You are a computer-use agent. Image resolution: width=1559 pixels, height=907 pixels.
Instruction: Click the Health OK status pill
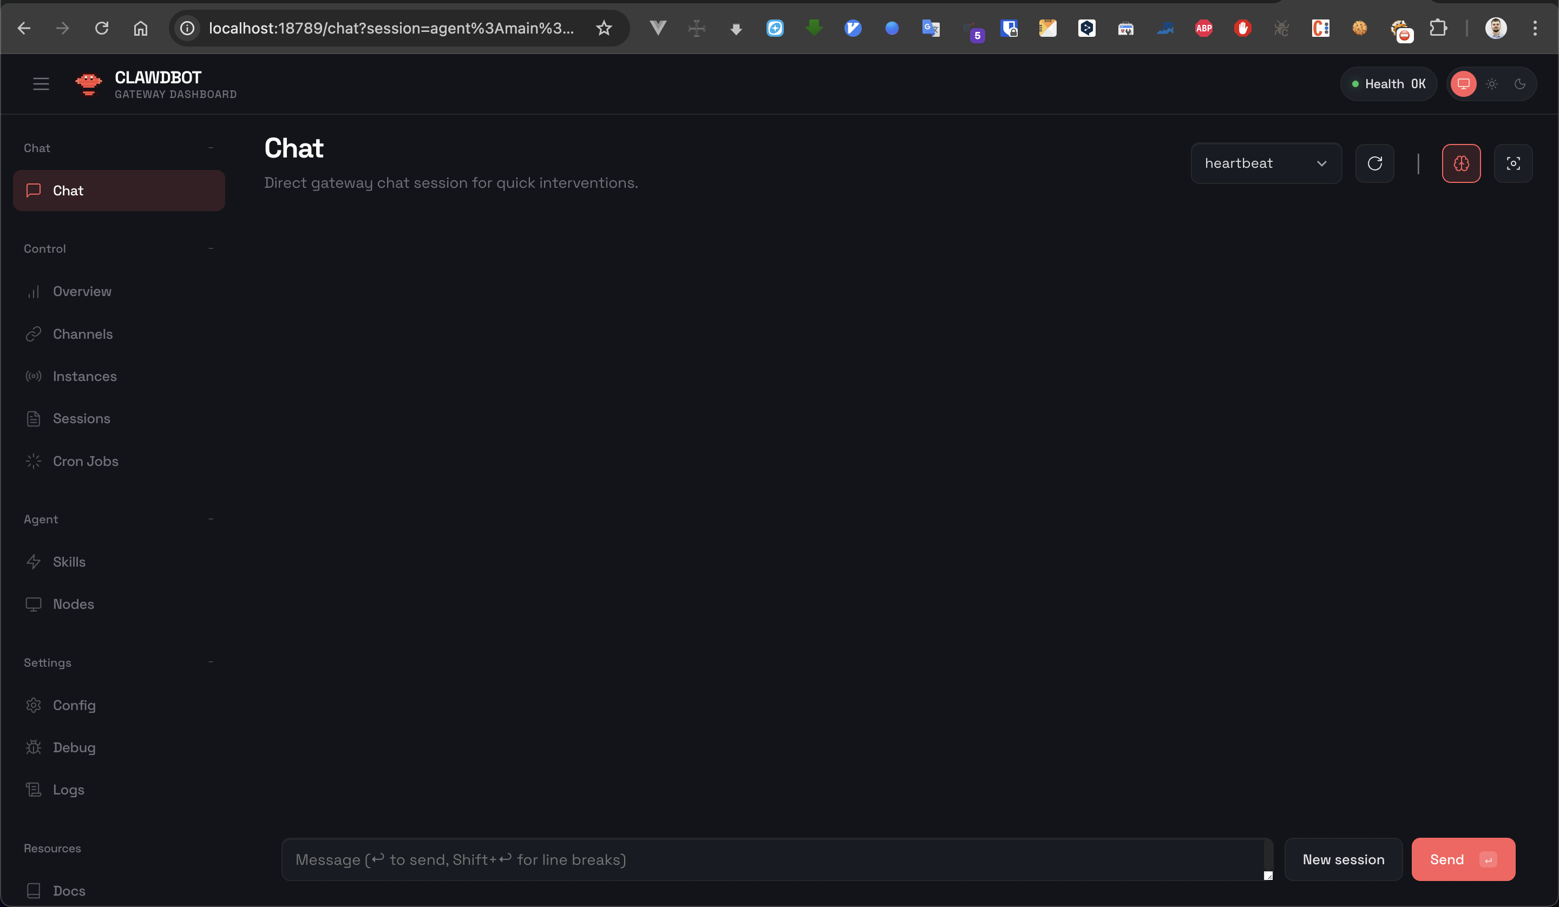[1389, 83]
